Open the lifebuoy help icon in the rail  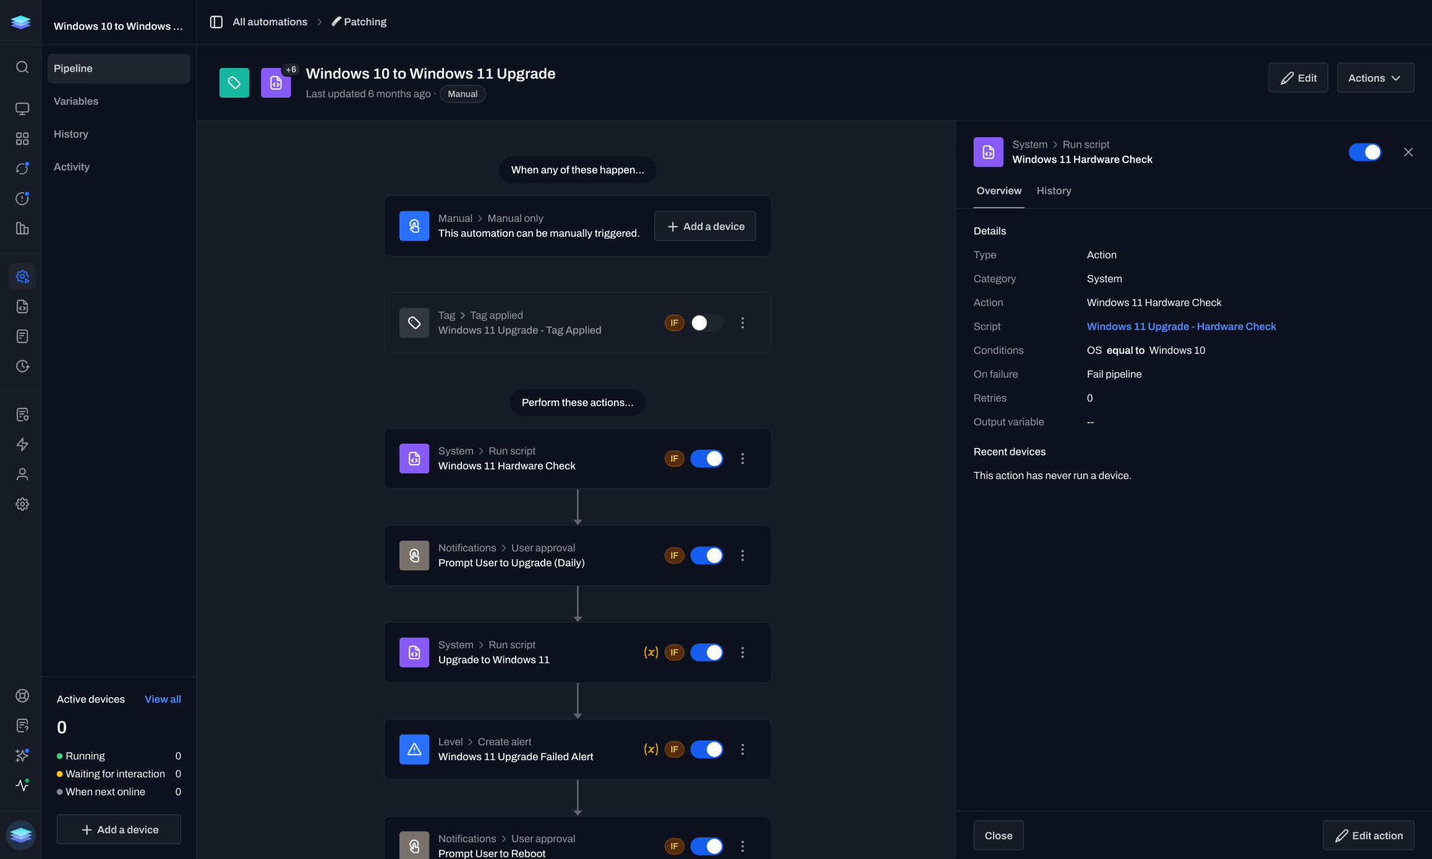pyautogui.click(x=22, y=696)
